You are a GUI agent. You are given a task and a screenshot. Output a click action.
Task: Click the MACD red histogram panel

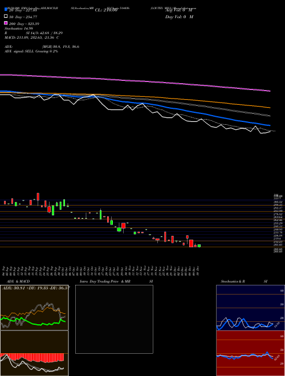(x=34, y=353)
